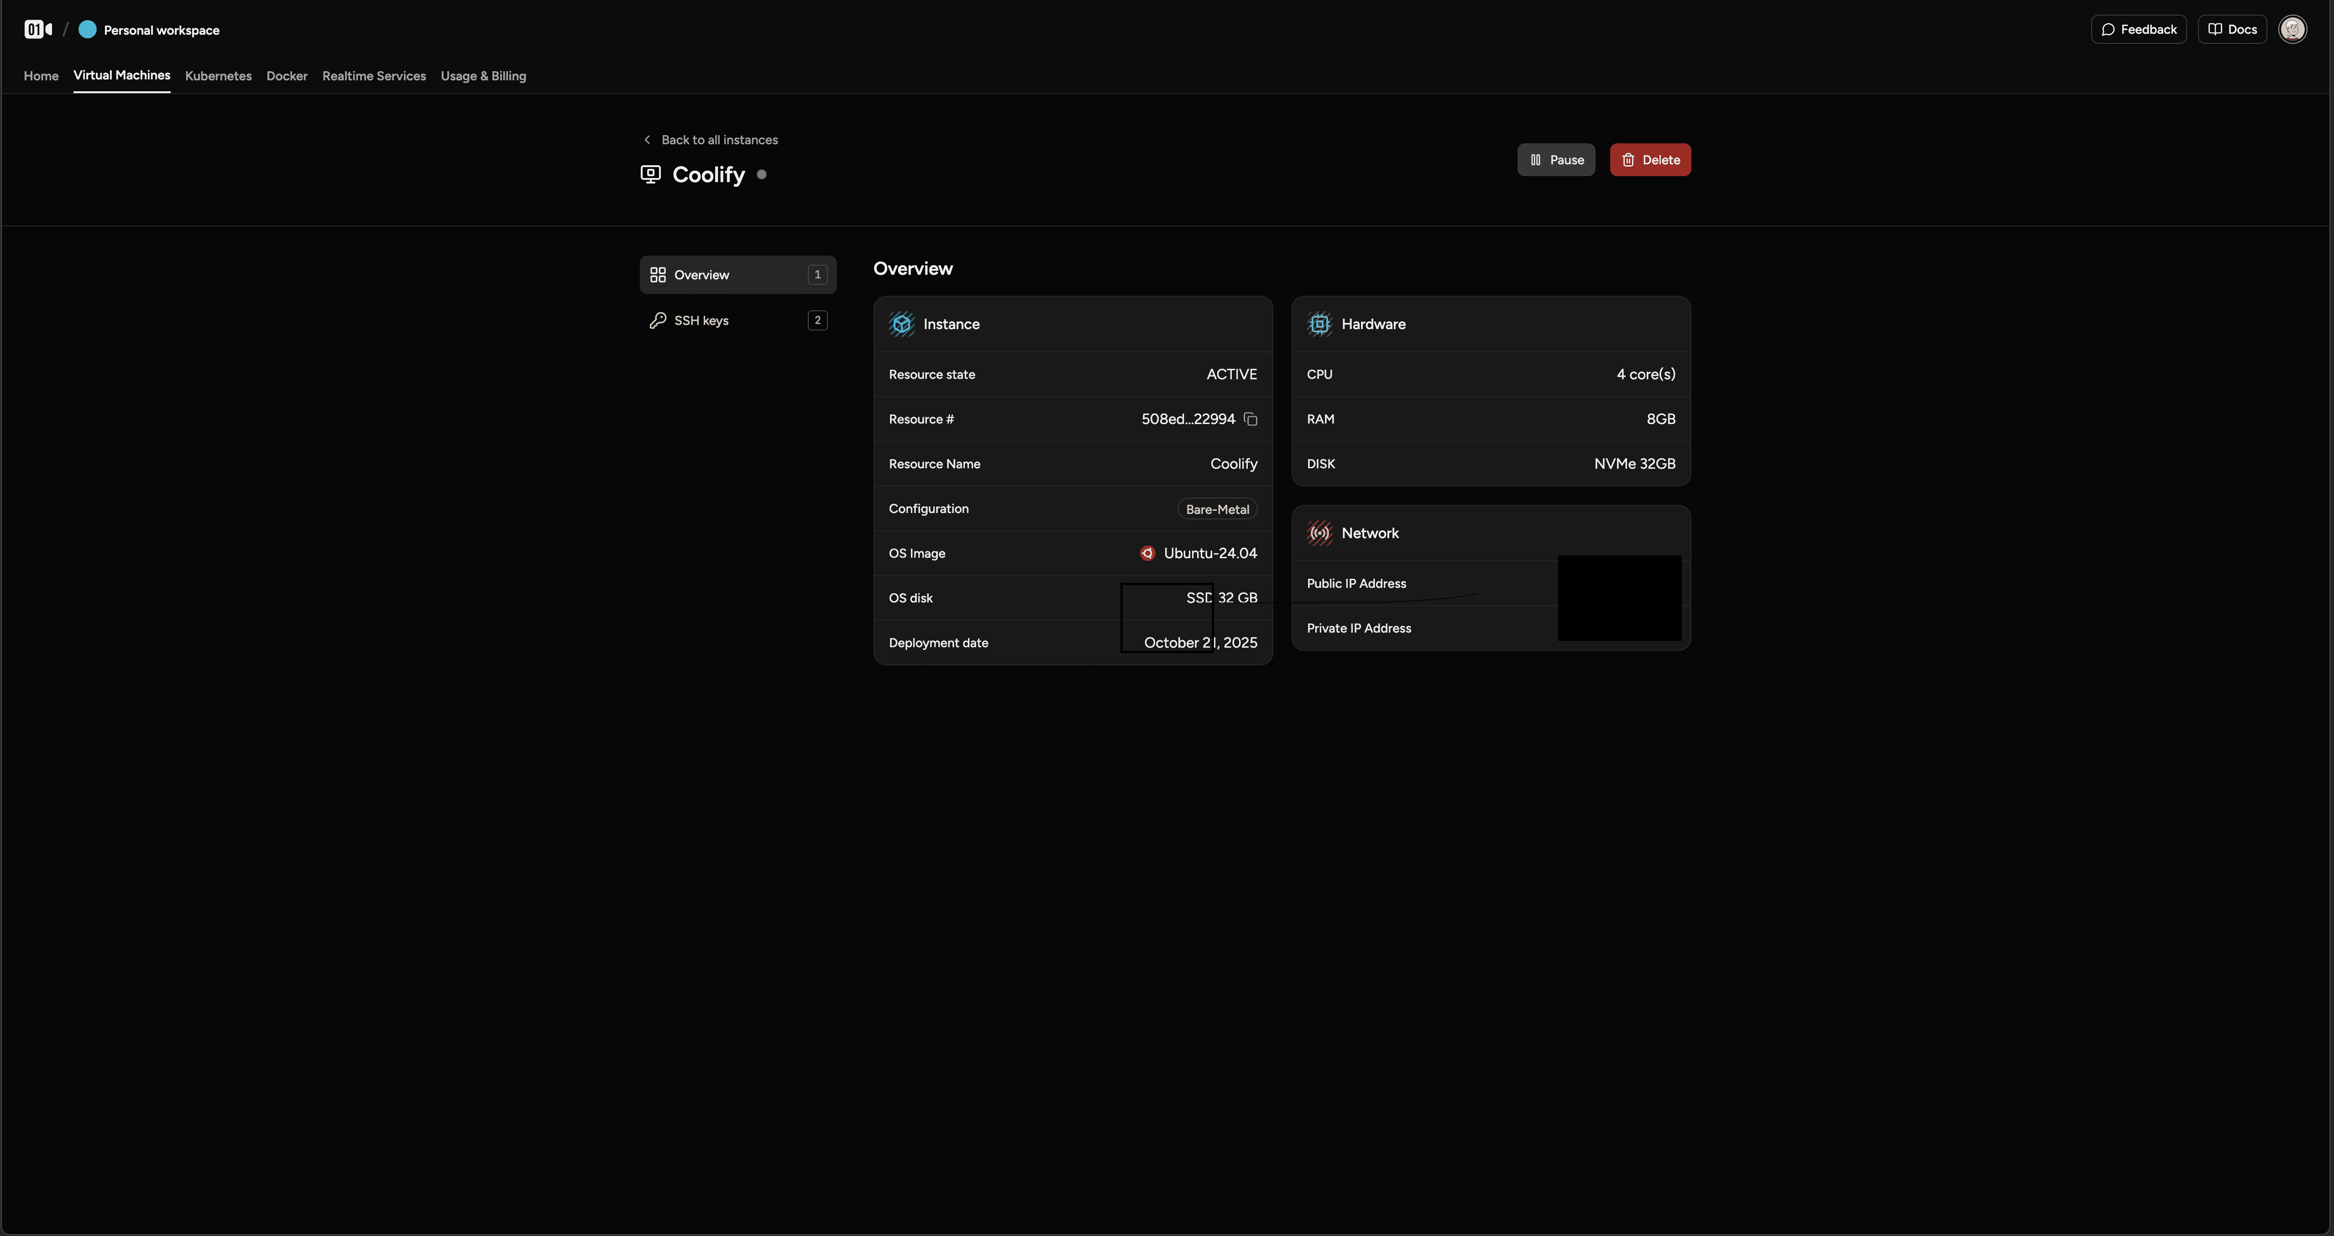The width and height of the screenshot is (2334, 1236).
Task: Open the Docs button
Action: 2232,30
